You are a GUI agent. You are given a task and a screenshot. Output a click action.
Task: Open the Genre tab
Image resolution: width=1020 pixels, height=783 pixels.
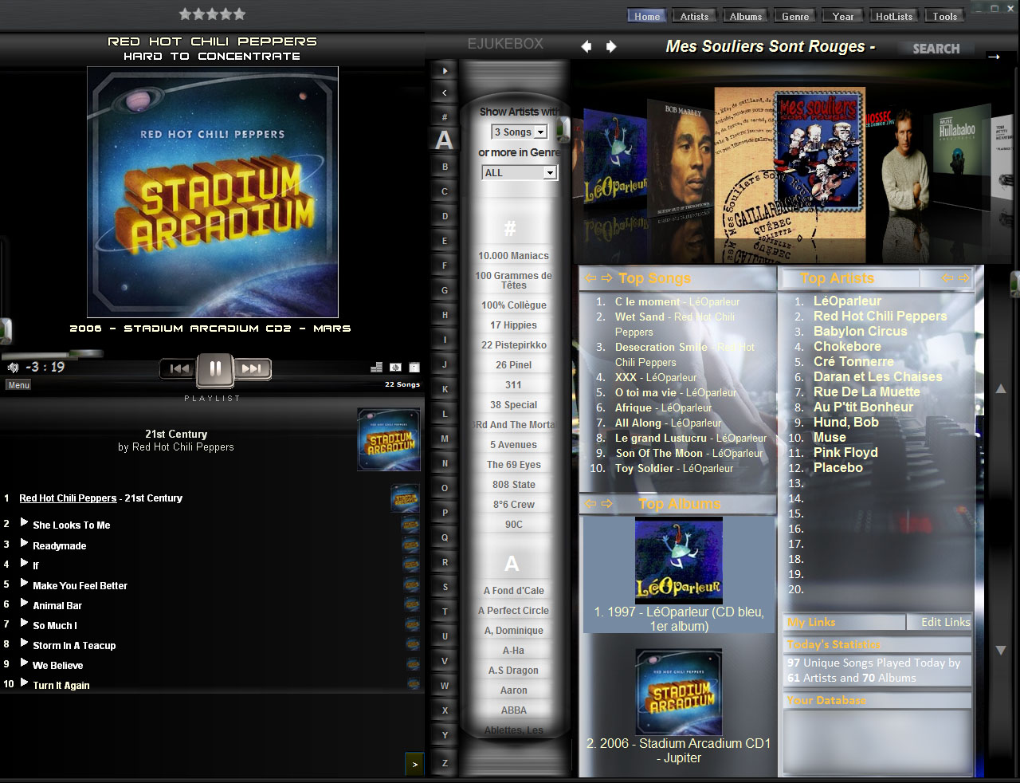tap(795, 16)
